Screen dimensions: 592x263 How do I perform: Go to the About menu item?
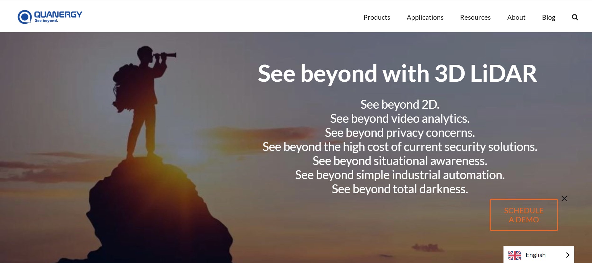pyautogui.click(x=516, y=17)
